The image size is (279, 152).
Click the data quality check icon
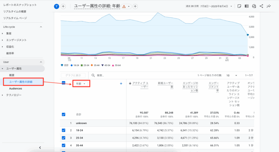tap(254, 6)
